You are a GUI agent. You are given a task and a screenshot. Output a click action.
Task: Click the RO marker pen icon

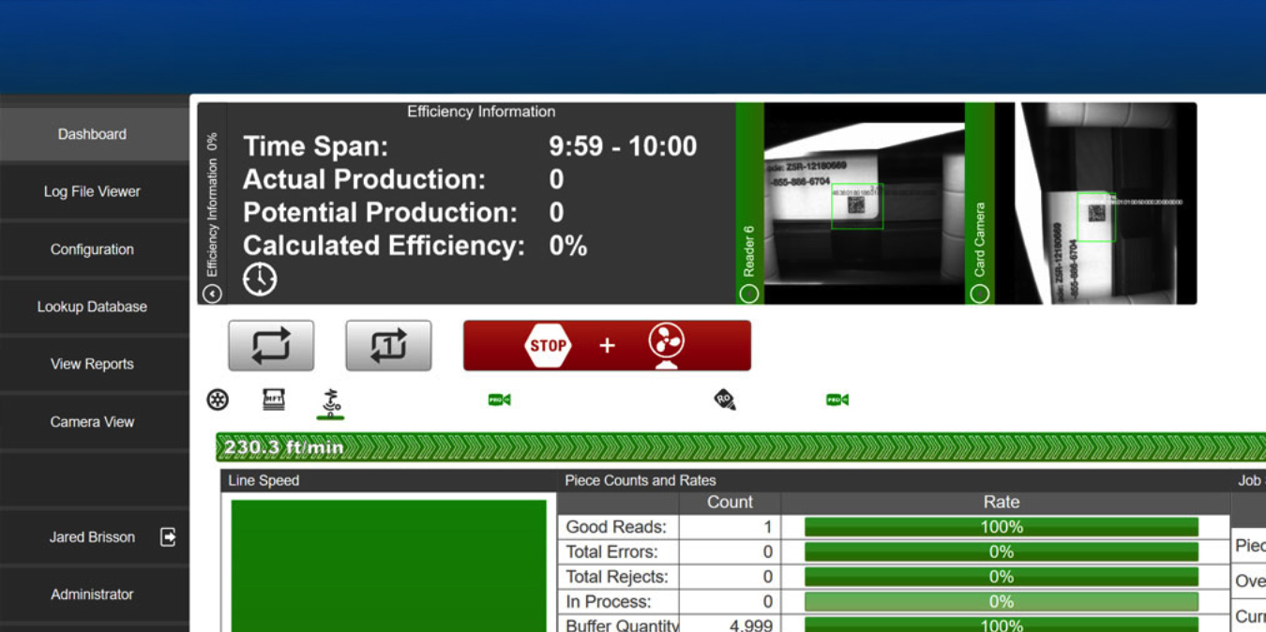click(724, 400)
